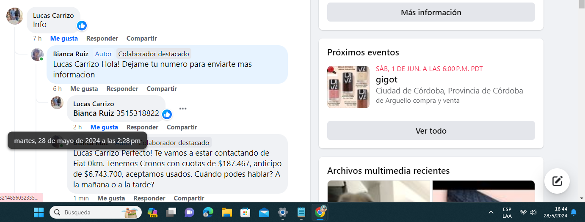This screenshot has width=585, height=222.
Task: Click Compartir under the Info comment
Action: (x=142, y=38)
